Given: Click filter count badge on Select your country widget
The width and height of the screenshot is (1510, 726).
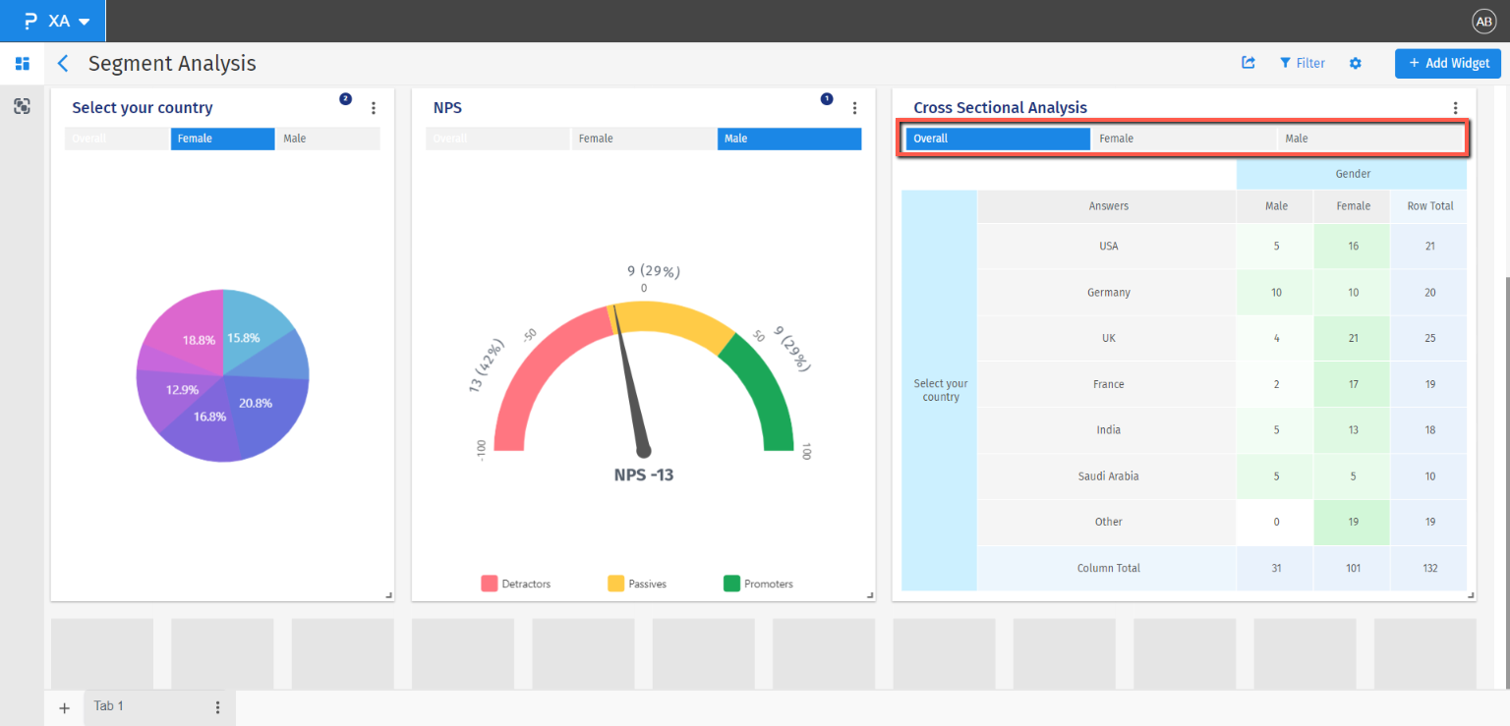Looking at the screenshot, I should tap(345, 98).
